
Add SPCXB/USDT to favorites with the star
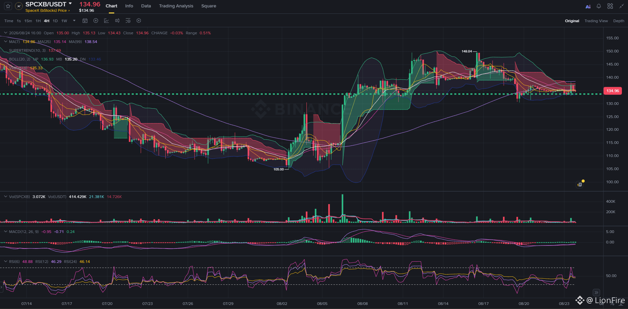[8, 6]
